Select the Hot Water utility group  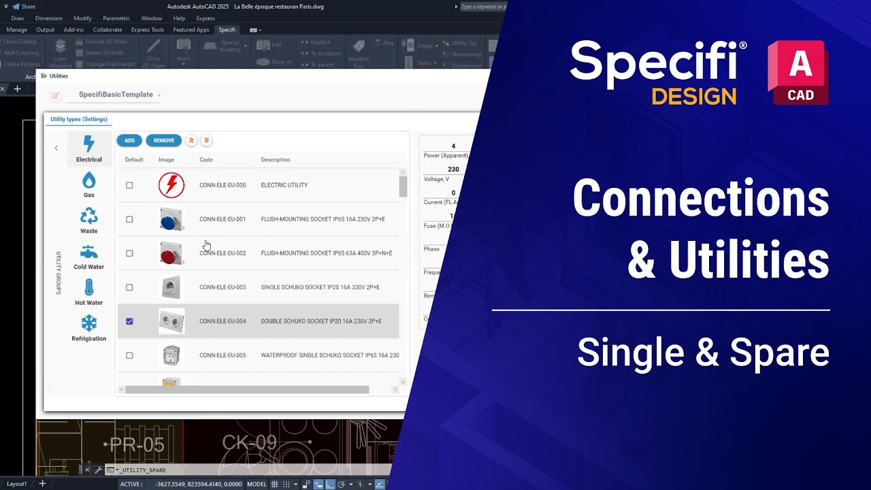[88, 293]
